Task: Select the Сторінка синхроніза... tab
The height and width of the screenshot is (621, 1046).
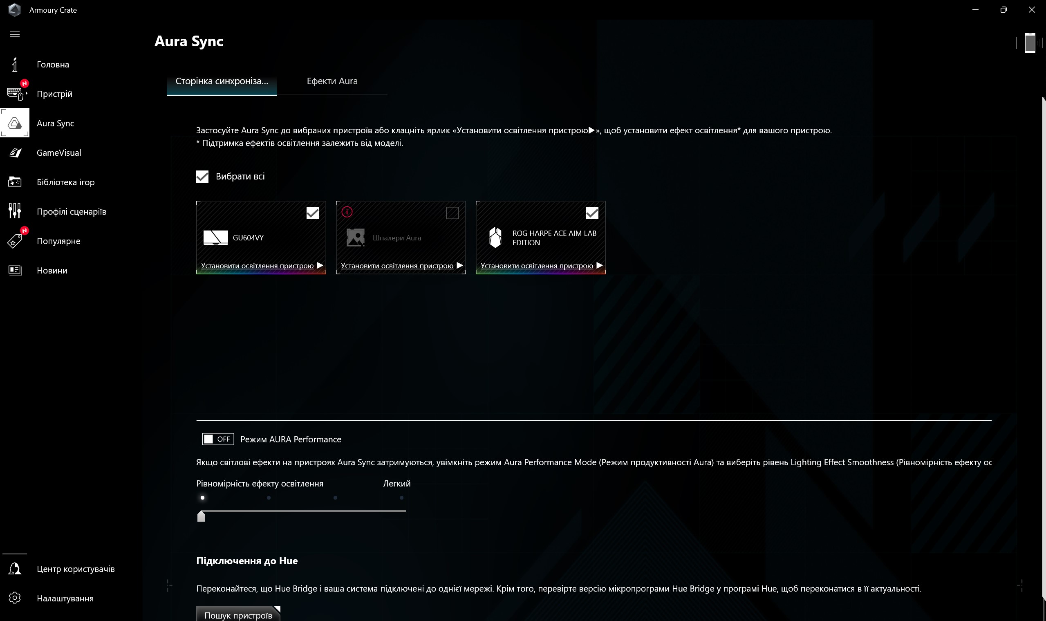Action: [x=222, y=81]
